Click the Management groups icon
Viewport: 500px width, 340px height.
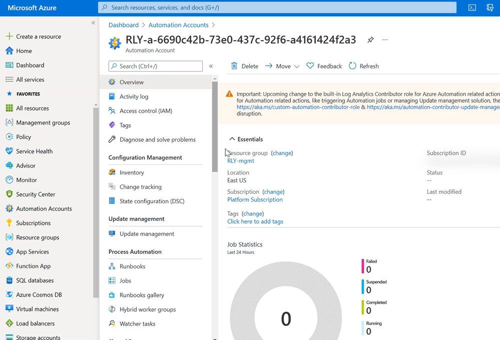pos(9,123)
